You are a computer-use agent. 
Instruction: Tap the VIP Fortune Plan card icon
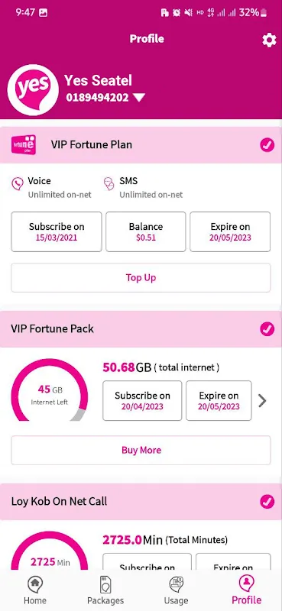pos(24,145)
